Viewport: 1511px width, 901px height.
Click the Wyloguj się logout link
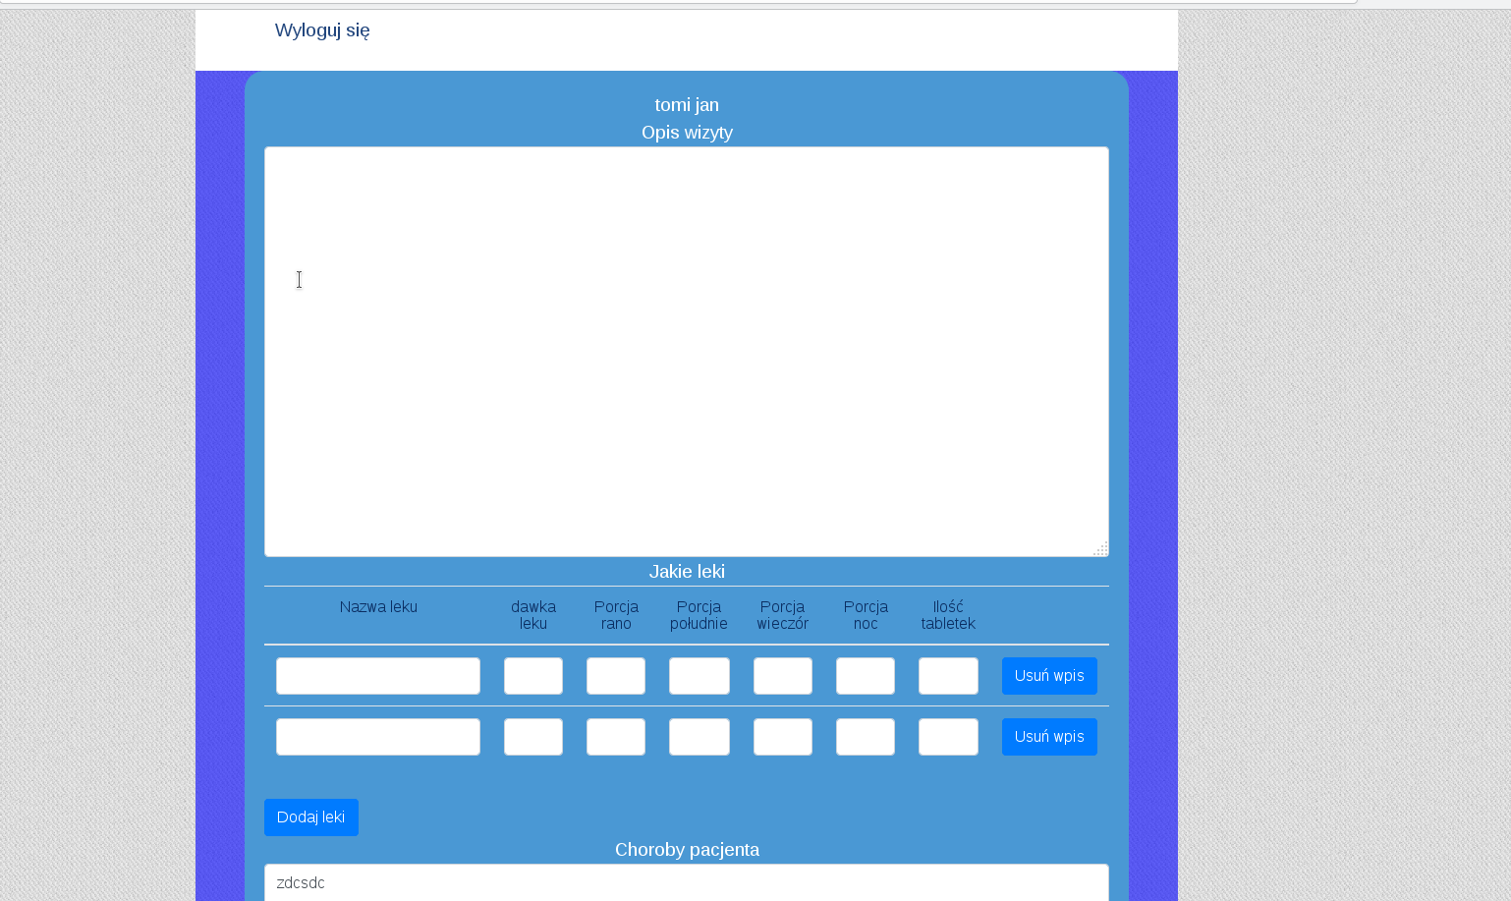[x=322, y=30]
